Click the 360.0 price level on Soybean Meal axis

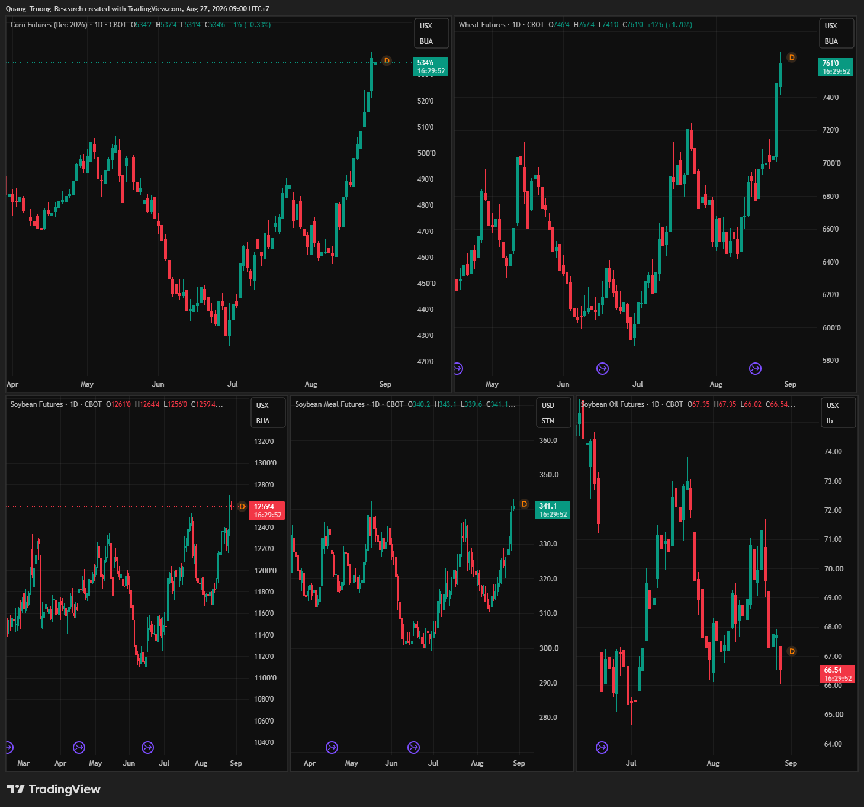tap(548, 441)
